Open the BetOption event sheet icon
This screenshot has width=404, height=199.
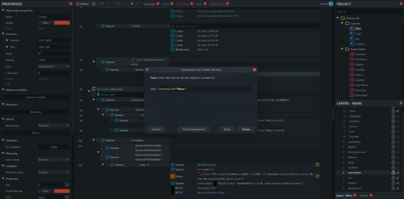tap(351, 59)
